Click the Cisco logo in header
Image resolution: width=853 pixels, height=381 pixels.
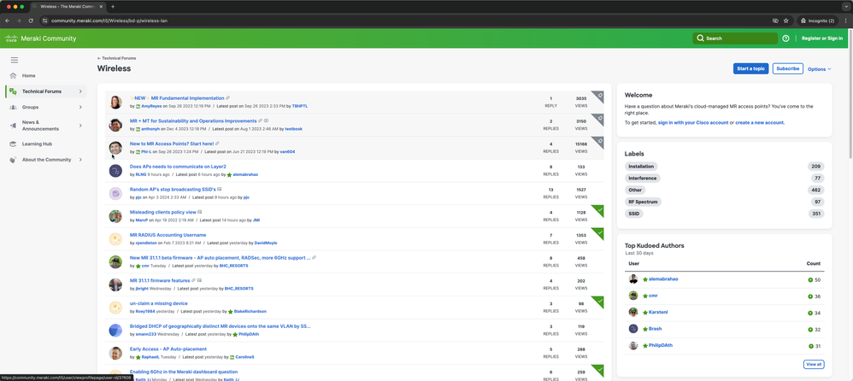(11, 38)
